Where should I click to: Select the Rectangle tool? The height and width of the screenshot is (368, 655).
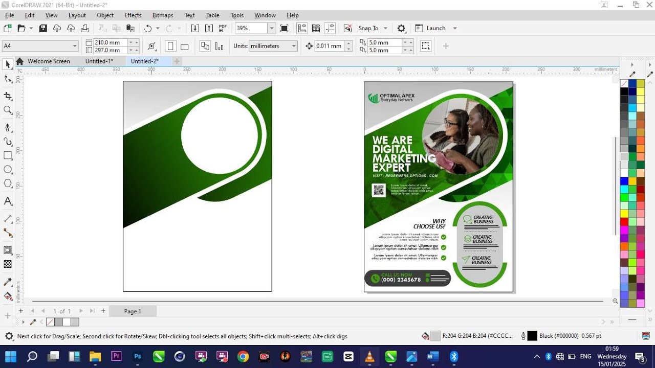[x=8, y=156]
